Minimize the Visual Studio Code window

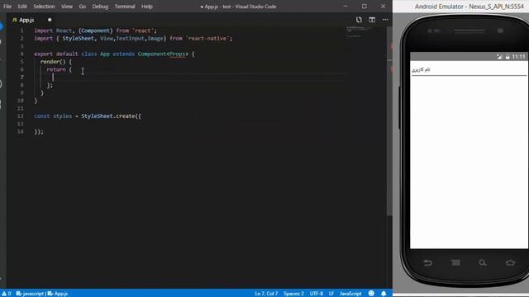click(346, 7)
